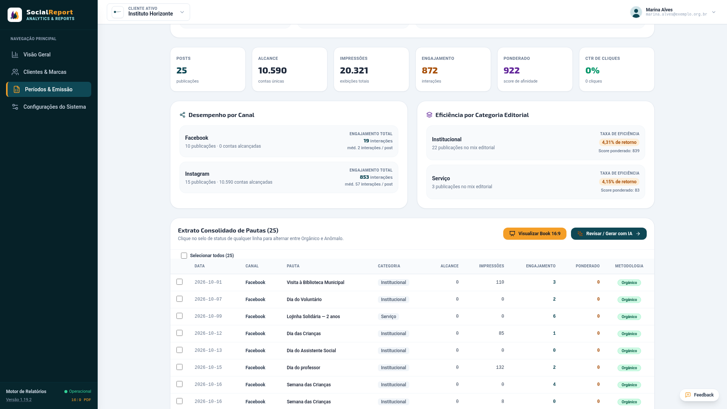This screenshot has height=409, width=727.
Task: Click the Serviço category tag
Action: pyautogui.click(x=388, y=317)
